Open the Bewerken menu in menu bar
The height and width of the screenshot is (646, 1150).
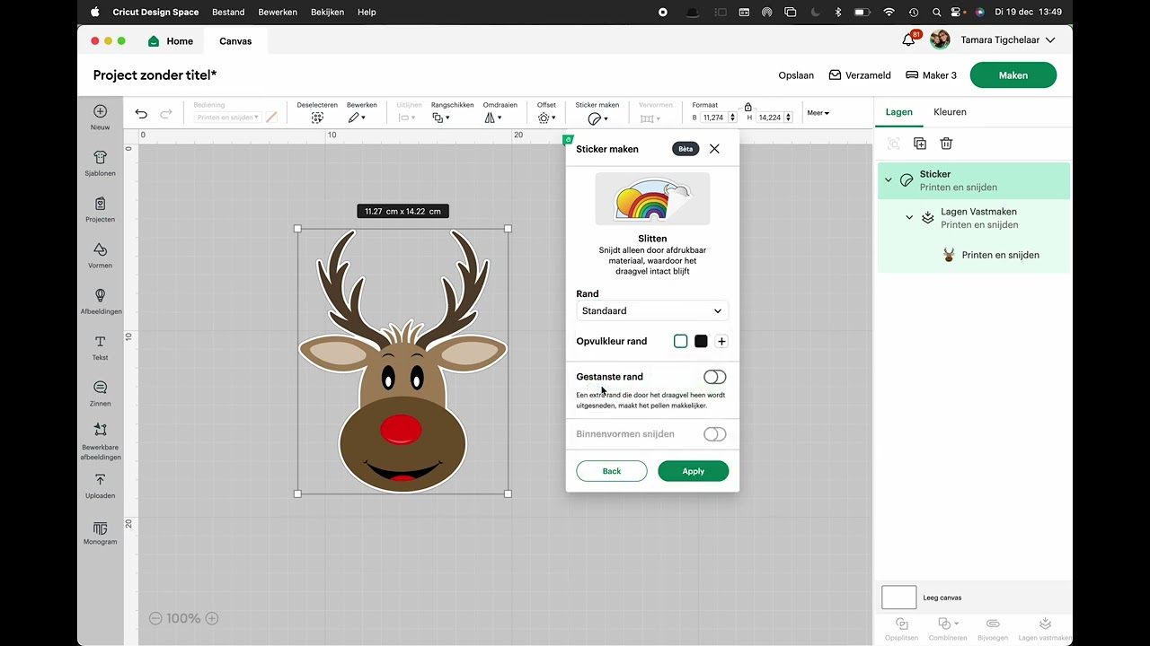278,13
